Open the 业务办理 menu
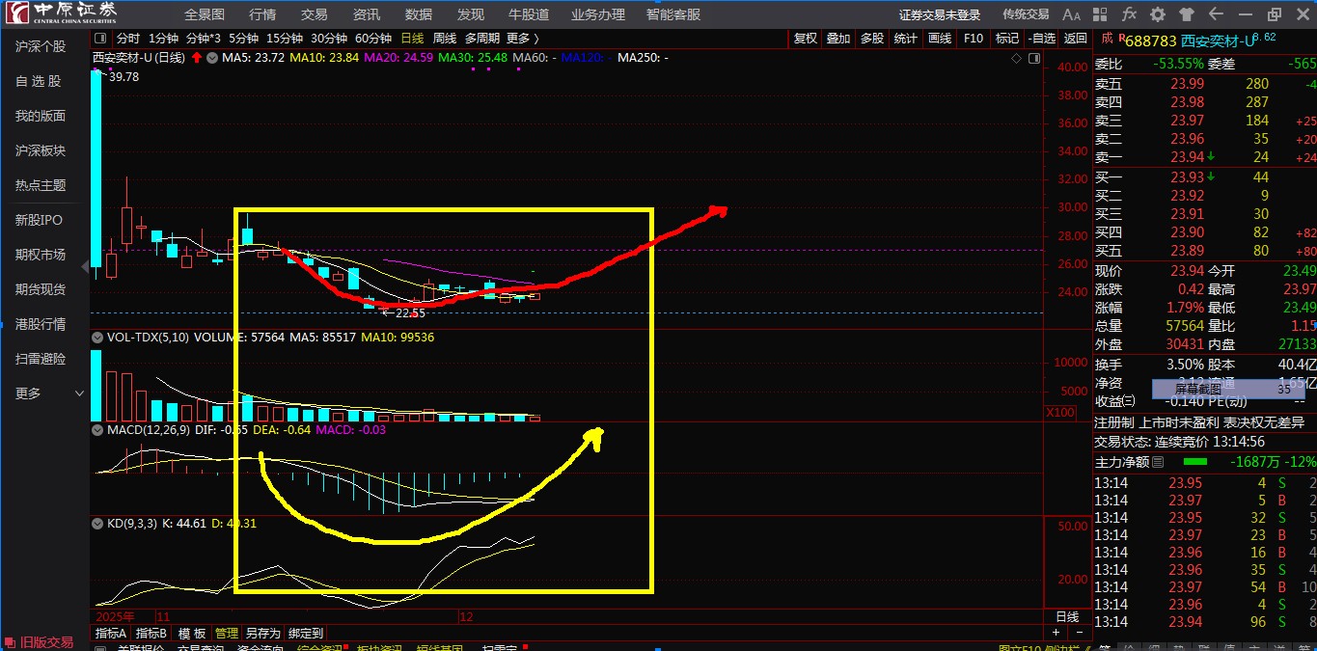Viewport: 1317px width, 651px height. click(x=598, y=14)
